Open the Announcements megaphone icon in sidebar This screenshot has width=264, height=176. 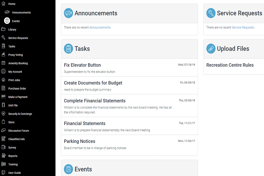pyautogui.click(x=7, y=12)
